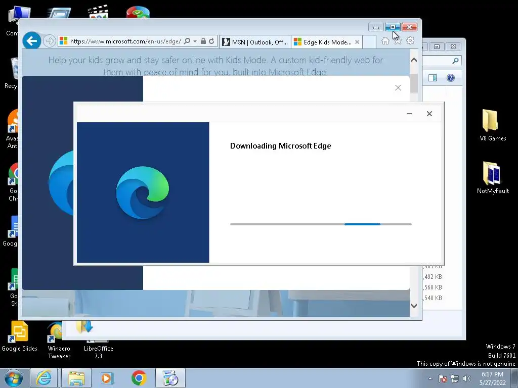The image size is (518, 388).
Task: Click the Microsoft Edge logo in installer
Action: pyautogui.click(x=142, y=192)
